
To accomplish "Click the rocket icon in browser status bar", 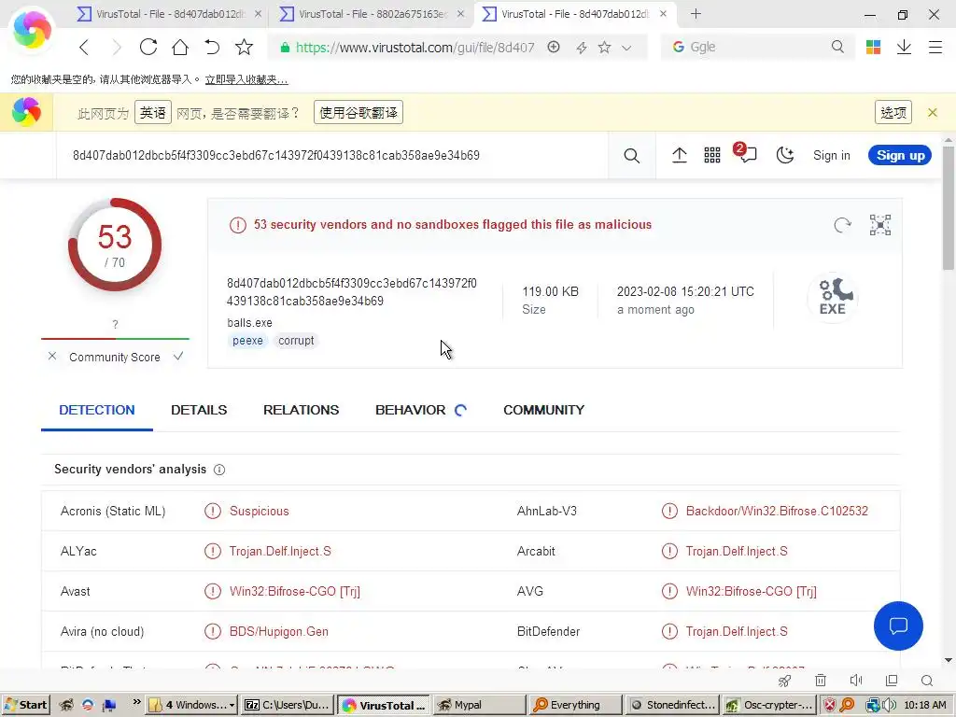I will (784, 681).
